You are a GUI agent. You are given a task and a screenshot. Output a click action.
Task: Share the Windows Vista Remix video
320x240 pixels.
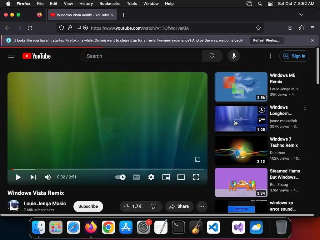179,206
